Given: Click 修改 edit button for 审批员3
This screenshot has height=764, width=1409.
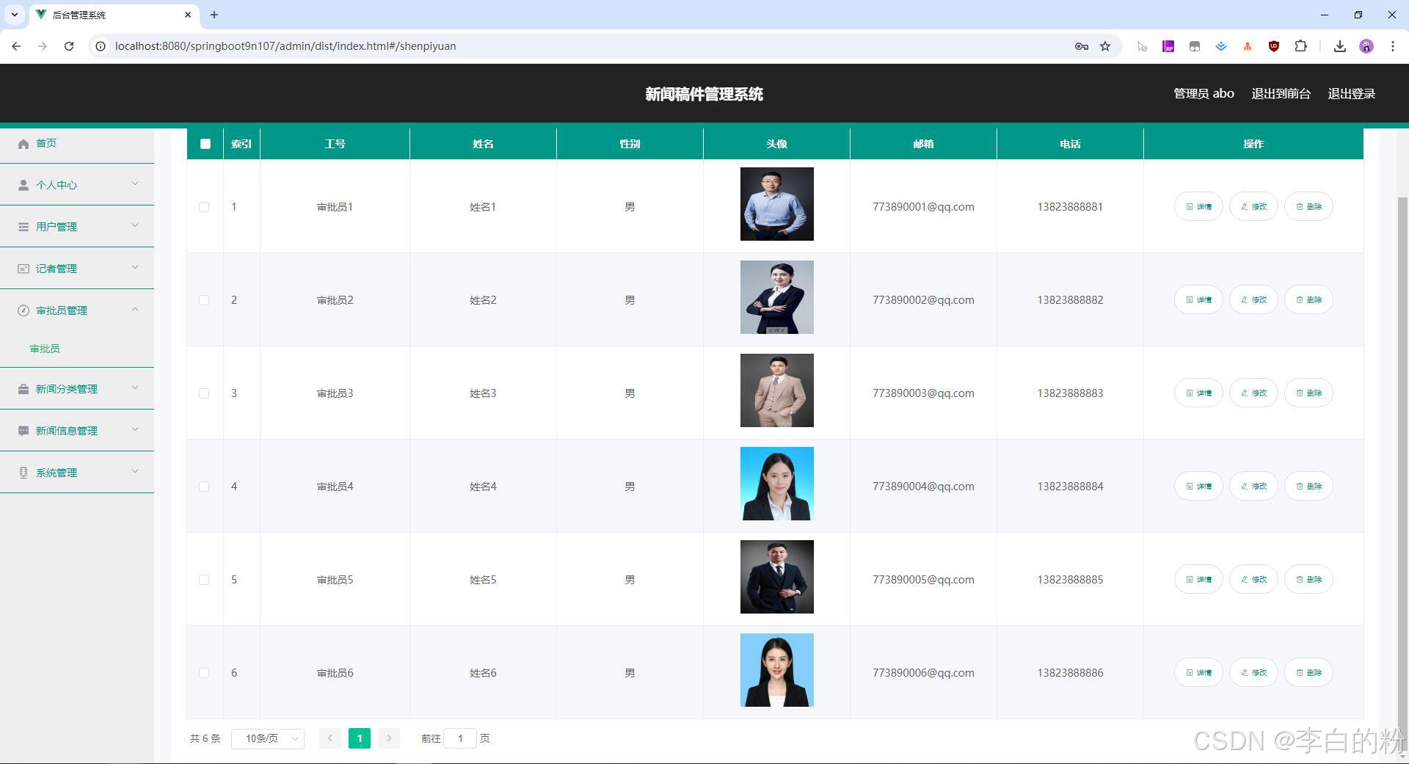Looking at the screenshot, I should (1253, 393).
